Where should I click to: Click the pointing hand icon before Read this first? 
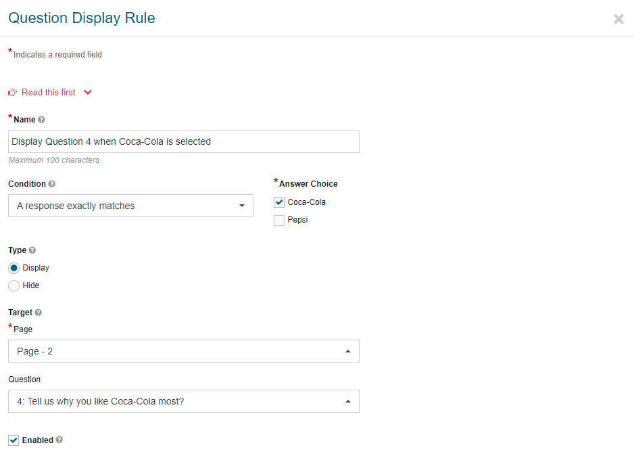13,93
